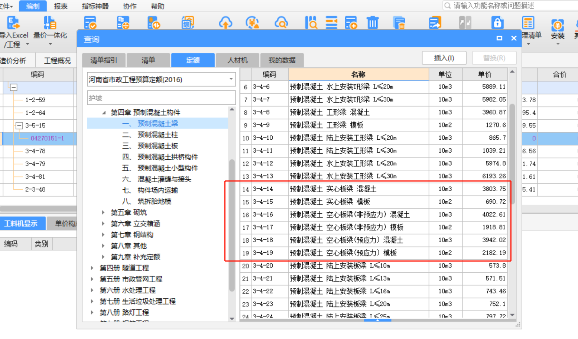This screenshot has width=578, height=339.
Task: Switch to the 清单指引 tab
Action: coord(104,60)
